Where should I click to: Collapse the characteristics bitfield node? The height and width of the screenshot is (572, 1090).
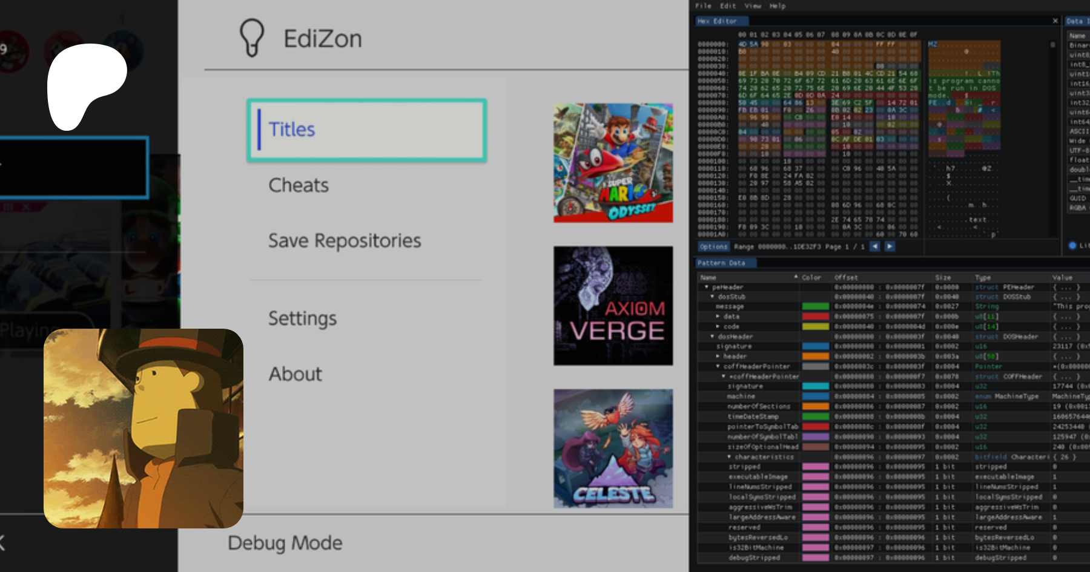(x=729, y=457)
